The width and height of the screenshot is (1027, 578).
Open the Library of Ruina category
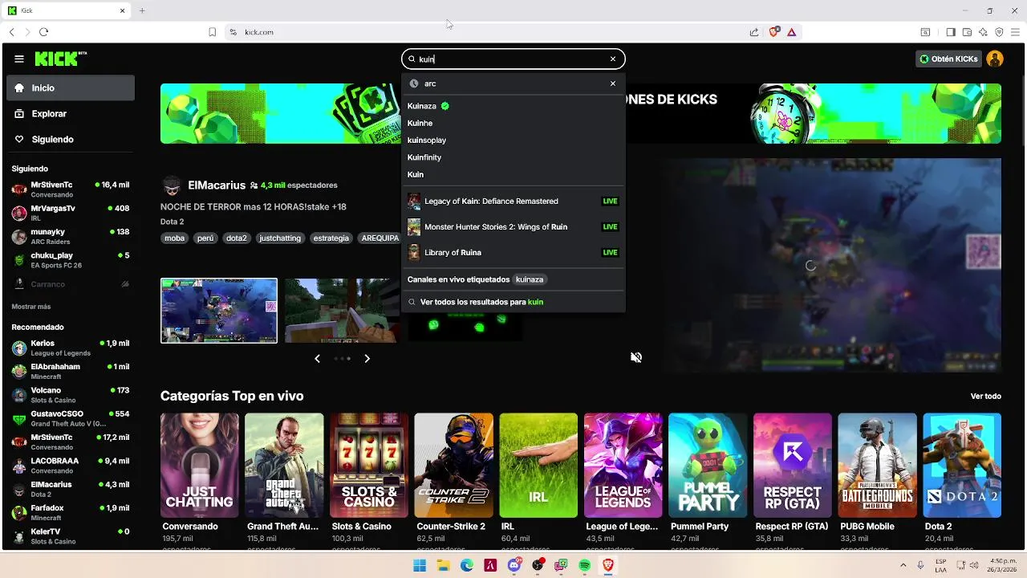pyautogui.click(x=513, y=253)
